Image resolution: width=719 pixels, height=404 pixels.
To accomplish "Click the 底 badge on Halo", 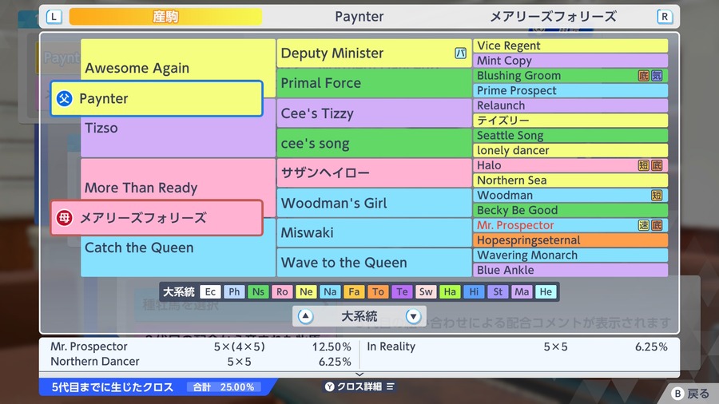I will point(657,165).
